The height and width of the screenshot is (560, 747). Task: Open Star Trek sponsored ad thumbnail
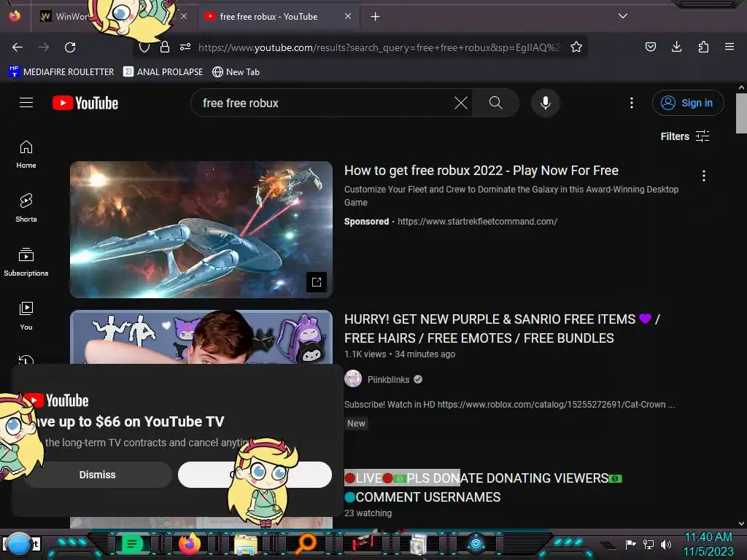point(201,230)
